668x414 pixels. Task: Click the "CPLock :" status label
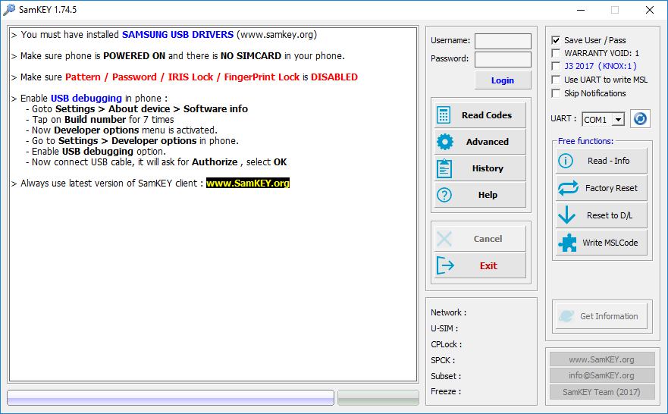[x=447, y=344]
